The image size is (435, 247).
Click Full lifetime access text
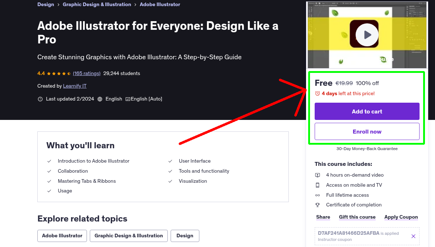point(347,195)
